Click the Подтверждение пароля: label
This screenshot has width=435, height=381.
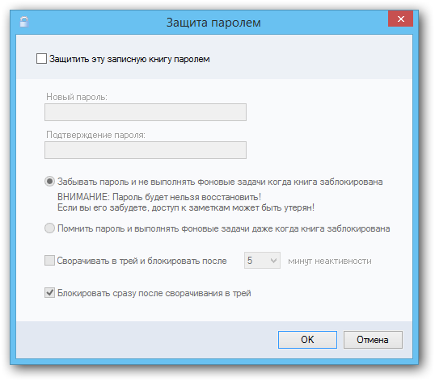(x=95, y=135)
